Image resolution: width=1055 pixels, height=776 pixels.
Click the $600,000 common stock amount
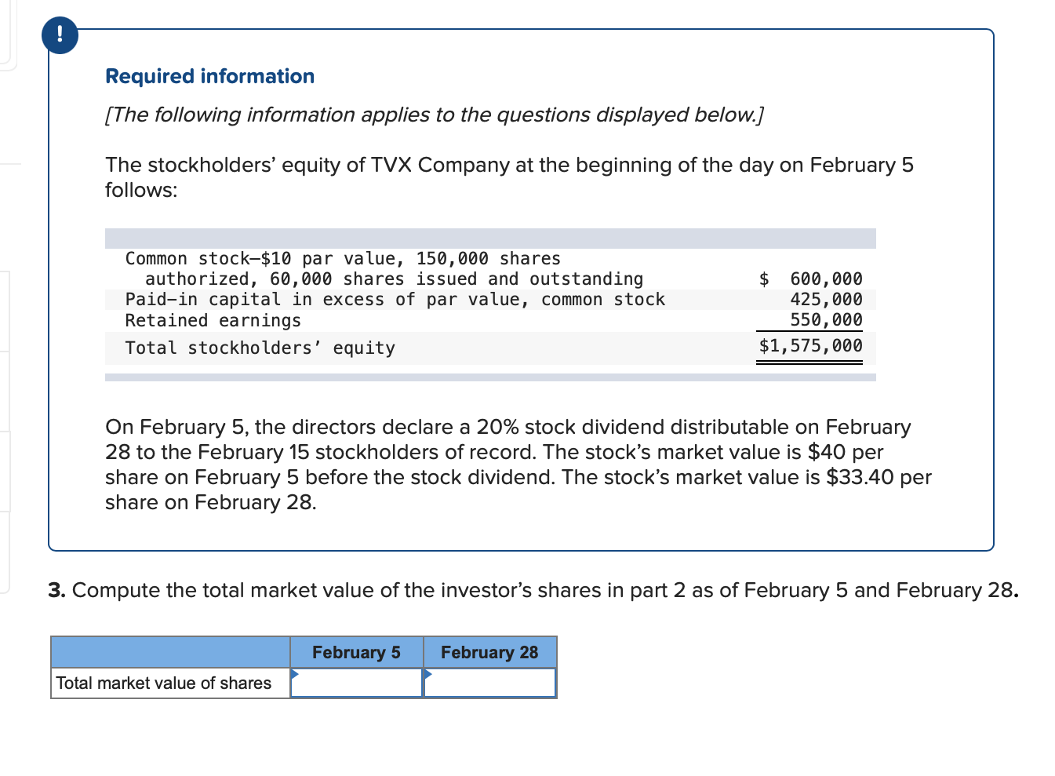pyautogui.click(x=811, y=279)
